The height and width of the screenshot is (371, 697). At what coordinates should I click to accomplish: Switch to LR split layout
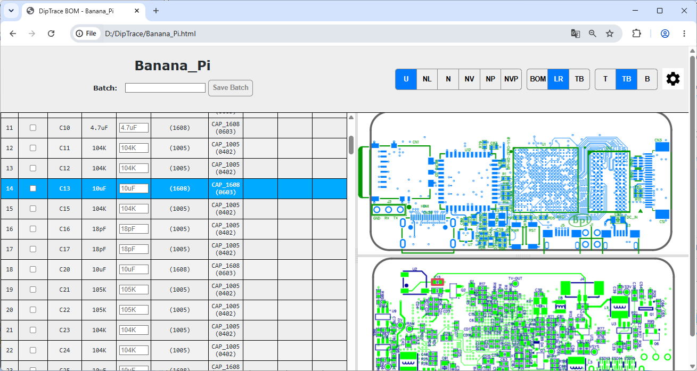coord(559,79)
